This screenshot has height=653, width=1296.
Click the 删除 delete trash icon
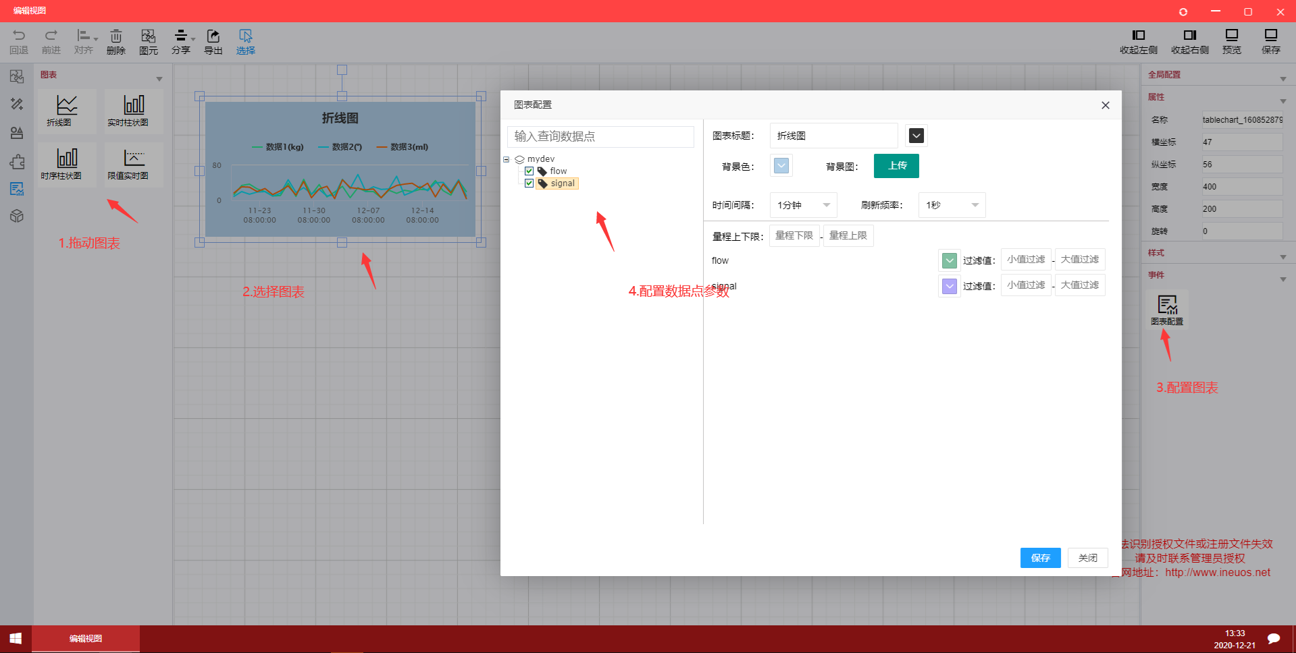pos(116,42)
